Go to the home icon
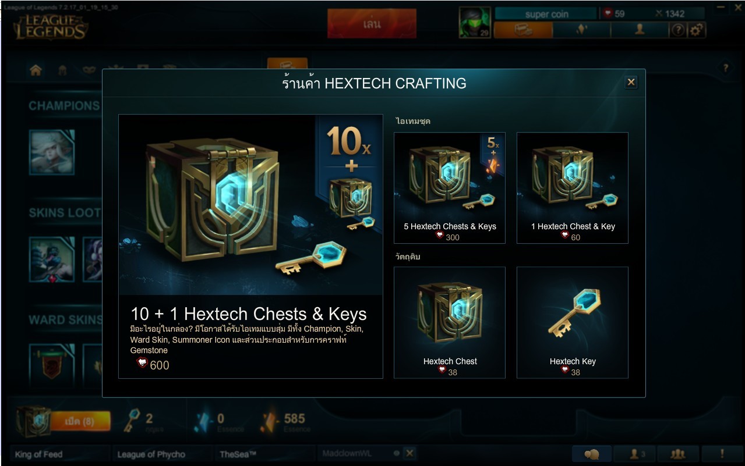Screen dimensions: 745x466 point(36,70)
